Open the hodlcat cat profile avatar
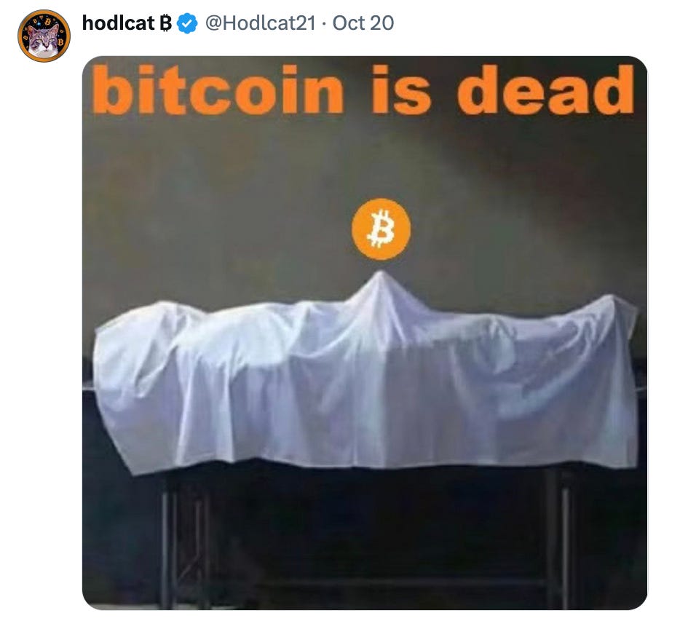This screenshot has width=680, height=621. click(44, 36)
